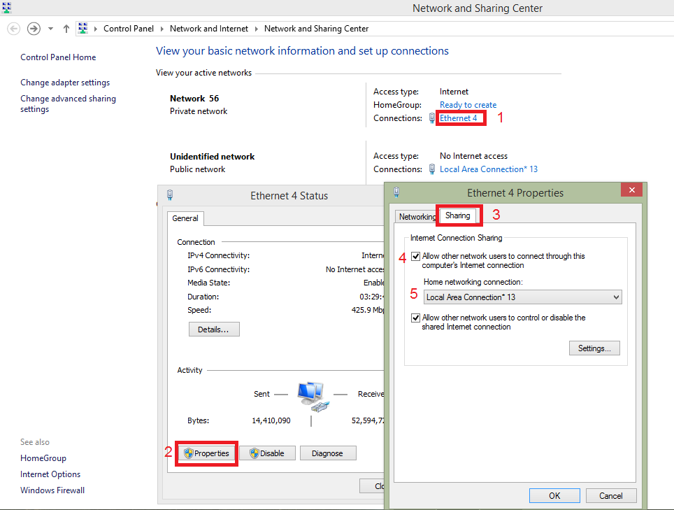Screen dimensions: 674x510
Task: Click the Forward arrow navigation button
Action: 34,29
